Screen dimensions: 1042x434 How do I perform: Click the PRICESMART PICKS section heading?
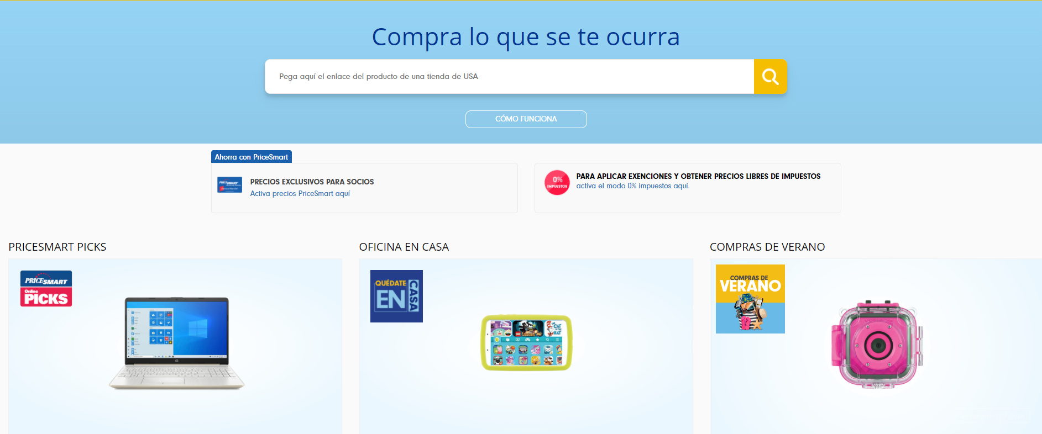click(x=57, y=247)
